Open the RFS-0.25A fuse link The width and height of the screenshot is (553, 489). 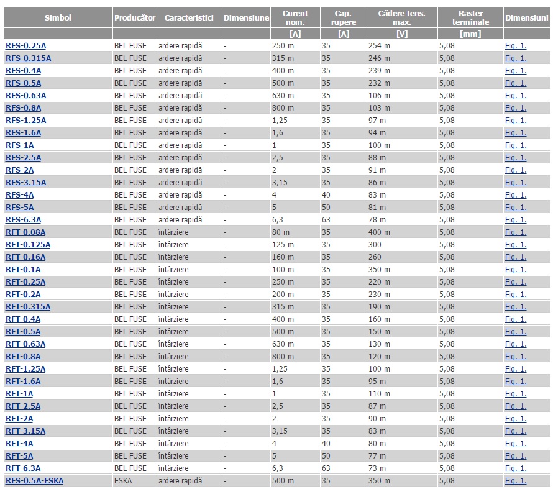tap(25, 46)
